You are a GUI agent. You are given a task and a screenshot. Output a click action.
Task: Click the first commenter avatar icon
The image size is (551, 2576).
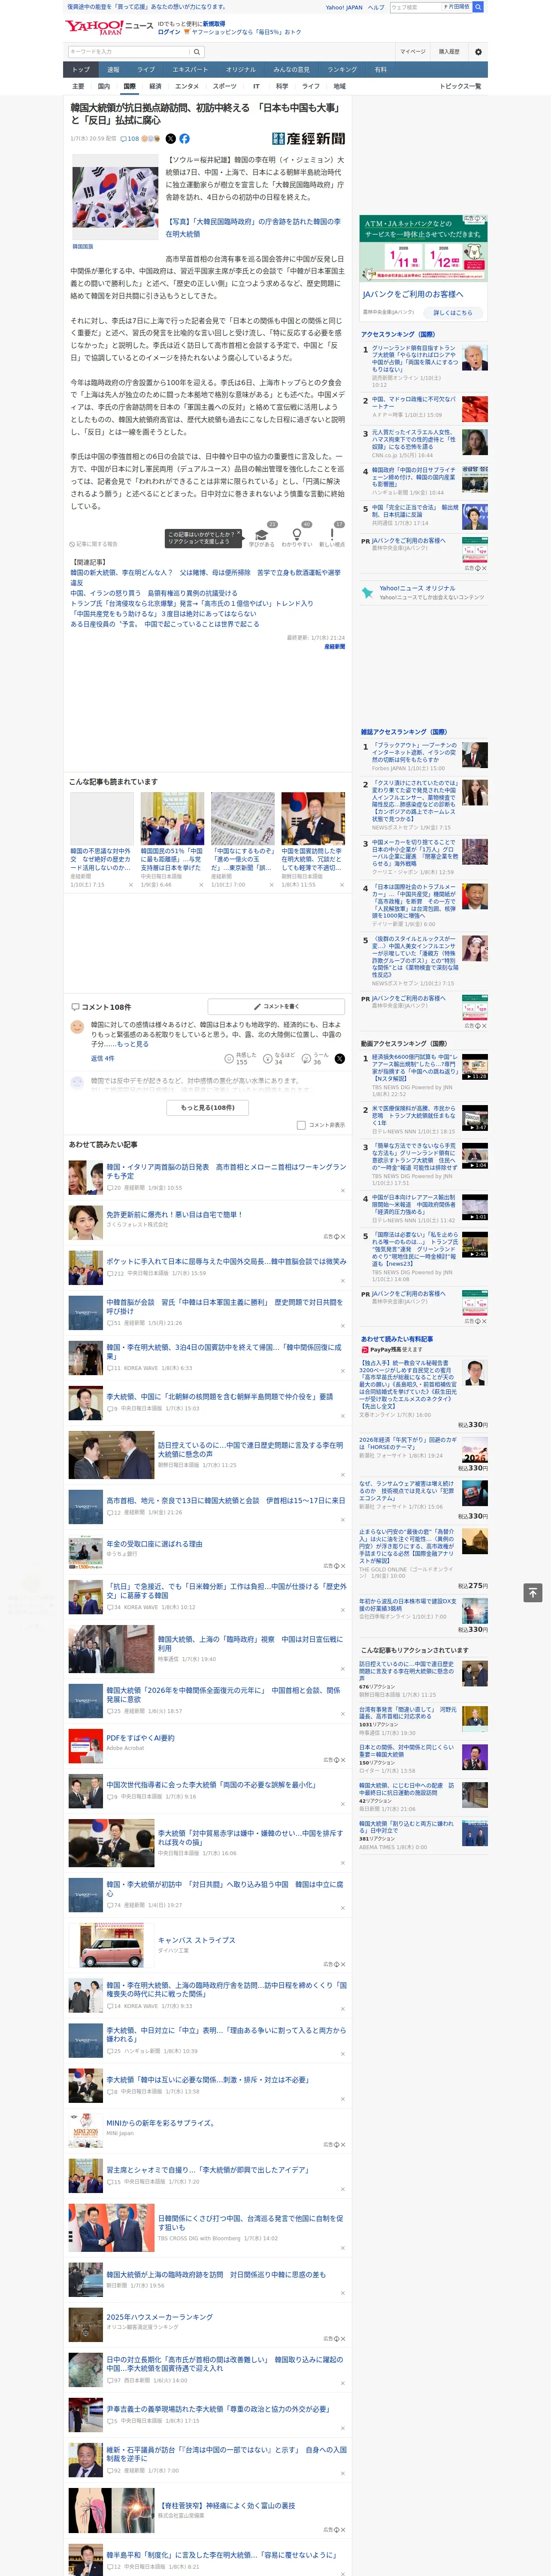pos(77,1027)
